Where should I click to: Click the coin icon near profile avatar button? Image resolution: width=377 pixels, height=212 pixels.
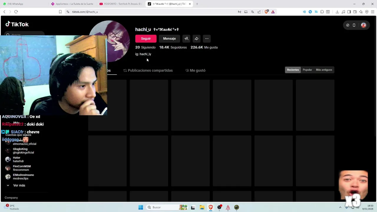[x=348, y=25]
